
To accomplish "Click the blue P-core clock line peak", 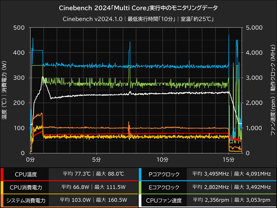I will (33, 38).
